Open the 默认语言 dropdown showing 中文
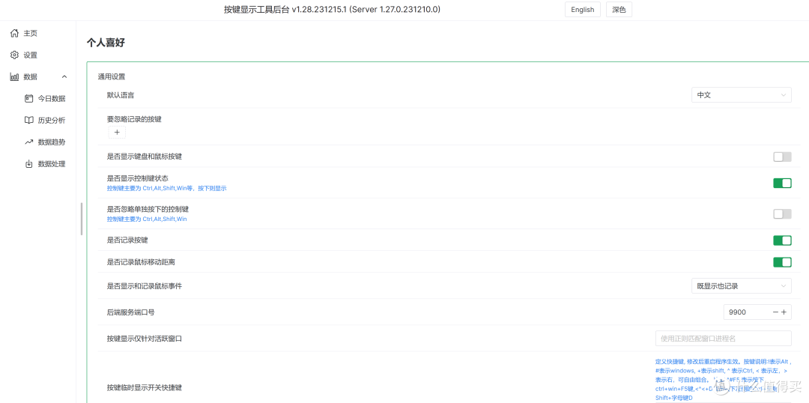The width and height of the screenshot is (809, 403). (742, 95)
